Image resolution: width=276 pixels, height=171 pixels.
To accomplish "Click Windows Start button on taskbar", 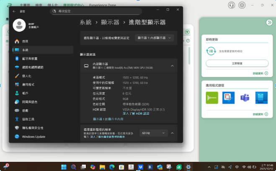I will [64, 166].
